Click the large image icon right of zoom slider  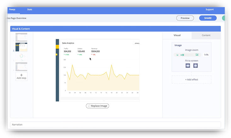pyautogui.click(x=197, y=55)
